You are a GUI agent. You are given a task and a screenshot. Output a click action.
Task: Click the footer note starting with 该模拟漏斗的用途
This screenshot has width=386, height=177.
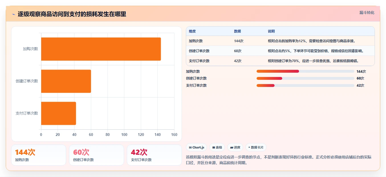[279, 160]
